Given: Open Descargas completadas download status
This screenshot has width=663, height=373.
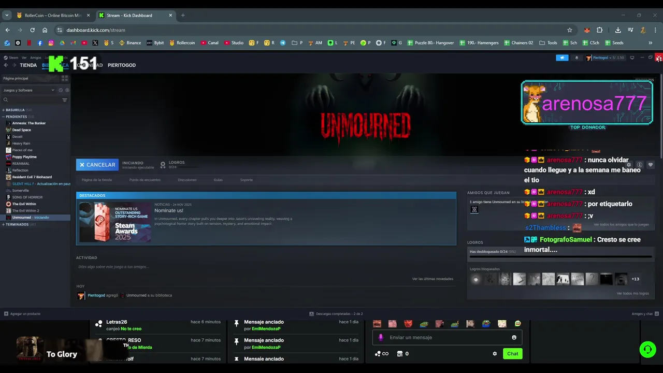Looking at the screenshot, I should pos(336,314).
